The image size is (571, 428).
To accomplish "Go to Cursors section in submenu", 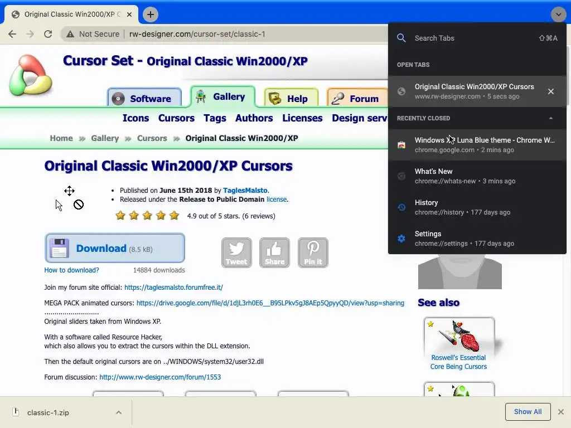I will click(176, 118).
